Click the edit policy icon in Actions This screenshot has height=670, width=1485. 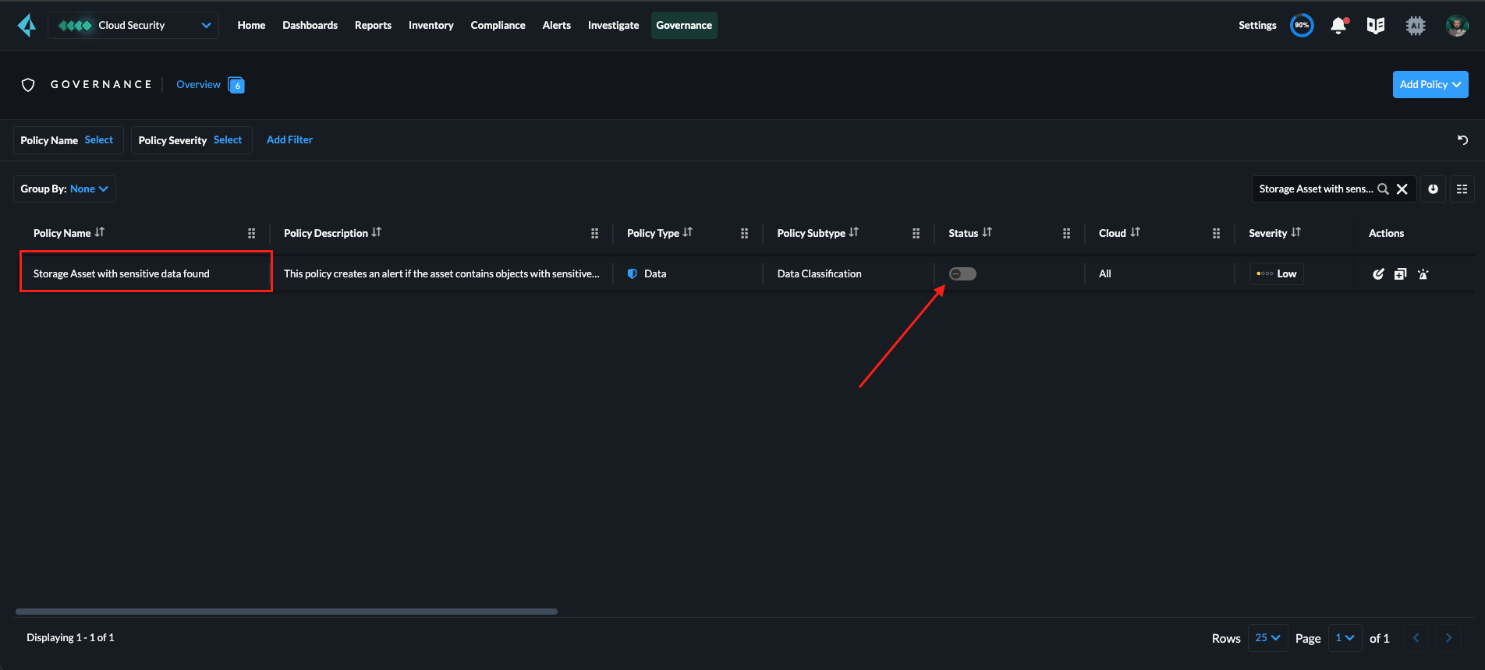coord(1378,273)
